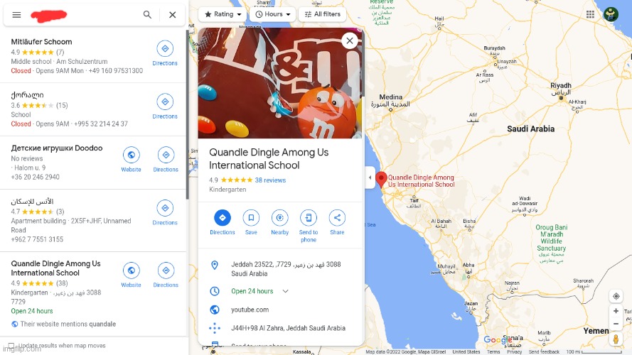632x355 pixels.
Task: Open Google apps grid icon
Action: coord(591,14)
